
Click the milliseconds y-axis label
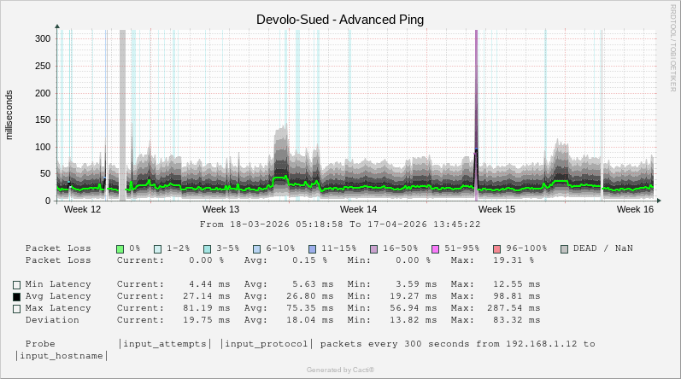[x=10, y=115]
